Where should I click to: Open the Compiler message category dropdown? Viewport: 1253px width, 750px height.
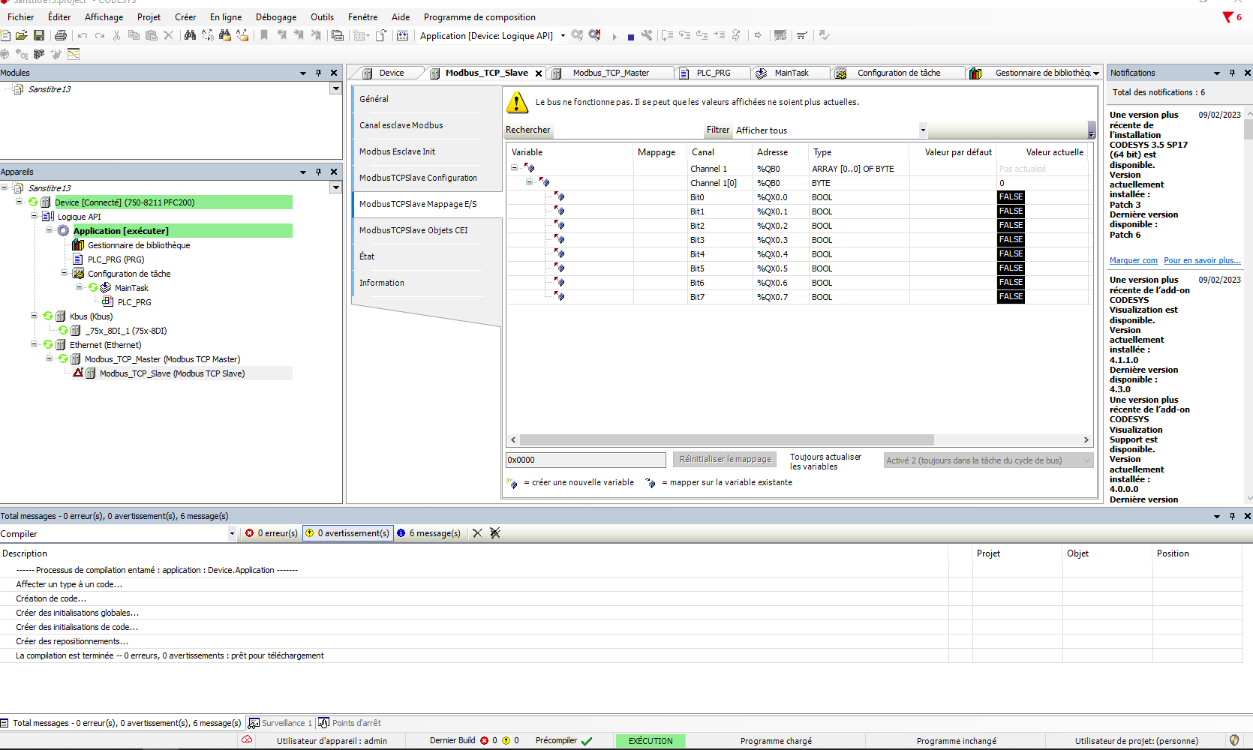232,534
